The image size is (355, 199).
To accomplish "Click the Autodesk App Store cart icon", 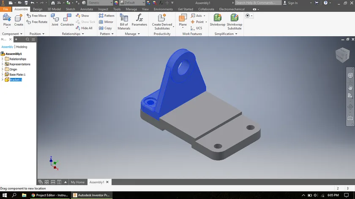I will coord(317,3).
